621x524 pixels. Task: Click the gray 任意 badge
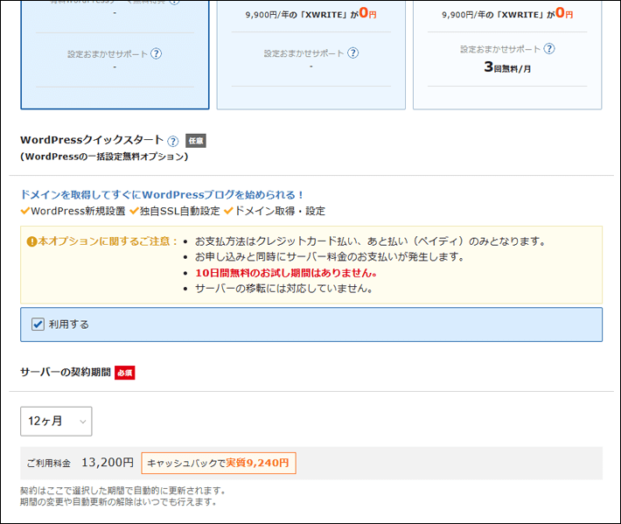[196, 141]
